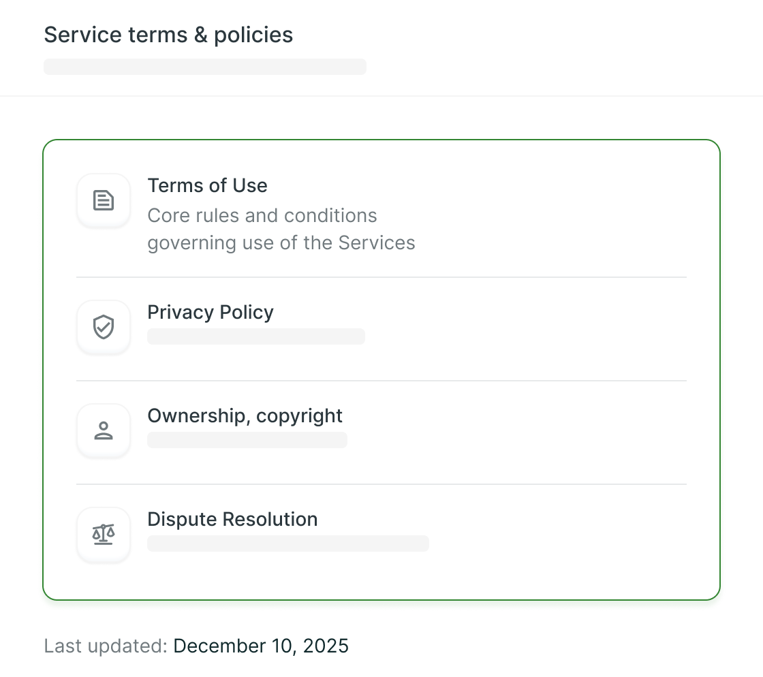The height and width of the screenshot is (677, 763).
Task: Click the Core rules and conditions description
Action: (x=281, y=229)
